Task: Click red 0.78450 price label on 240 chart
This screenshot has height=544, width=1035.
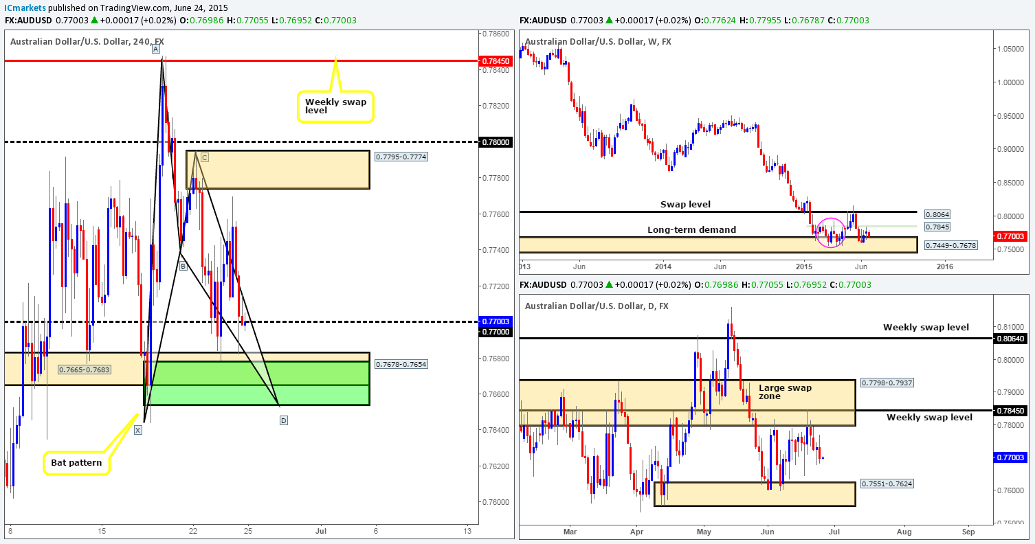Action: coord(494,60)
